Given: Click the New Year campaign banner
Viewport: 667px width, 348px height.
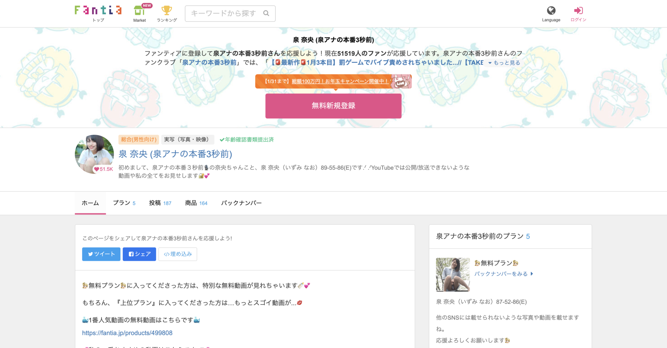Looking at the screenshot, I should (333, 81).
